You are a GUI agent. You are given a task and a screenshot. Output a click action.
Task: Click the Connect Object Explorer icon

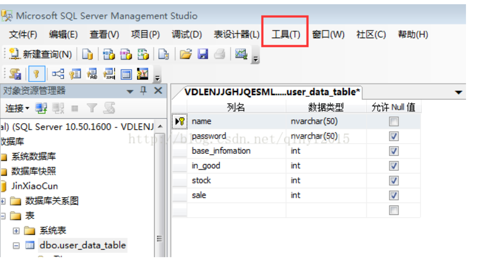41,108
